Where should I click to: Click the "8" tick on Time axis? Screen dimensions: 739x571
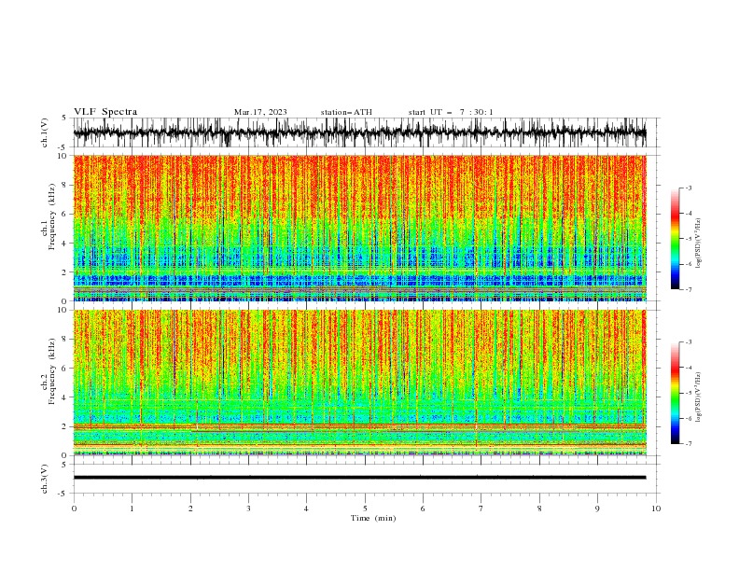click(539, 508)
